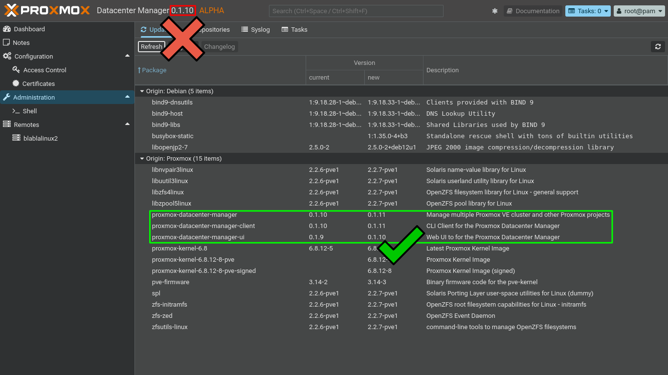This screenshot has width=668, height=375.
Task: Select the pve-firmware package
Action: click(x=171, y=282)
